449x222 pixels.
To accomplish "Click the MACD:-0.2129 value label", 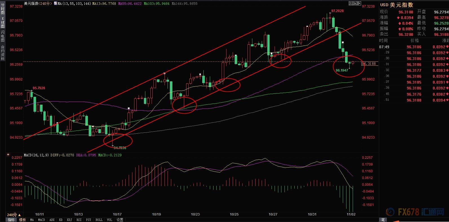I will click(x=110, y=155).
